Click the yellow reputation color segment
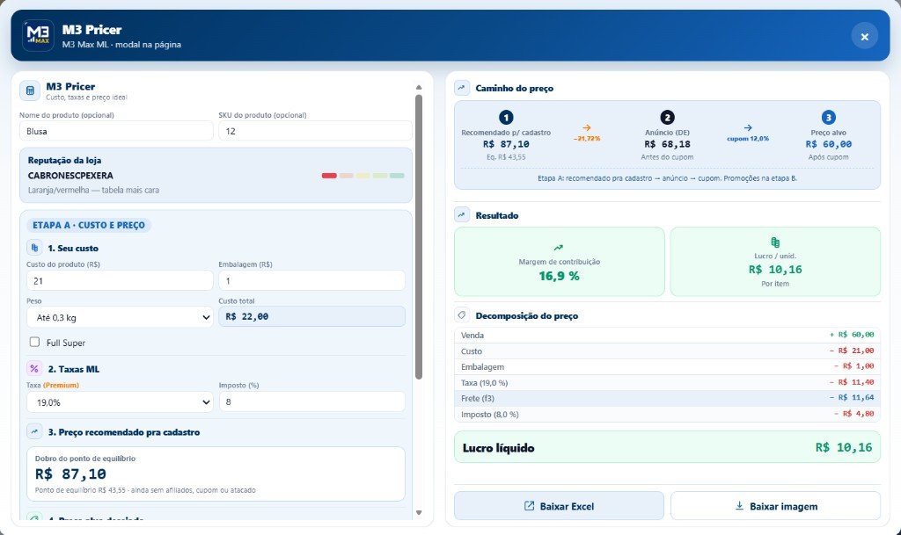The height and width of the screenshot is (535, 901). click(x=363, y=176)
